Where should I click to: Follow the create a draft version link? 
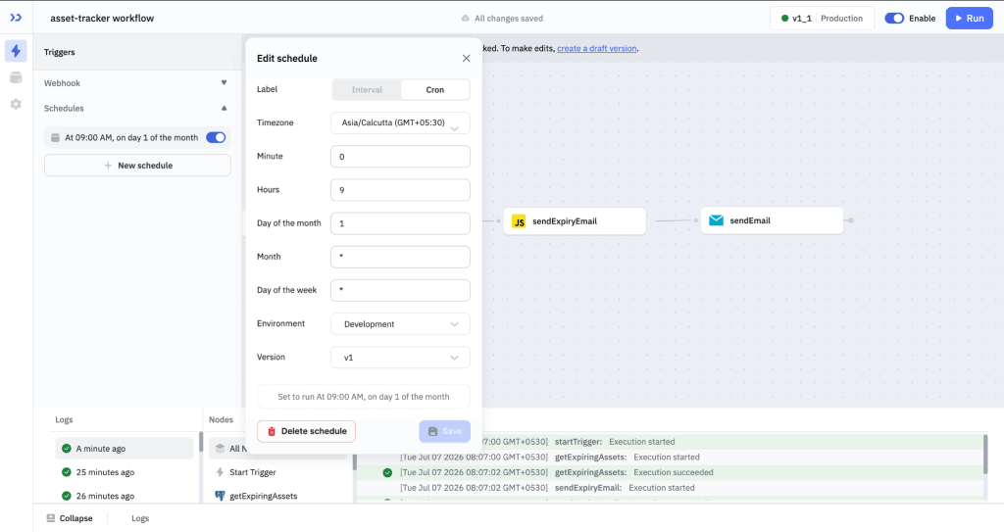pyautogui.click(x=597, y=49)
